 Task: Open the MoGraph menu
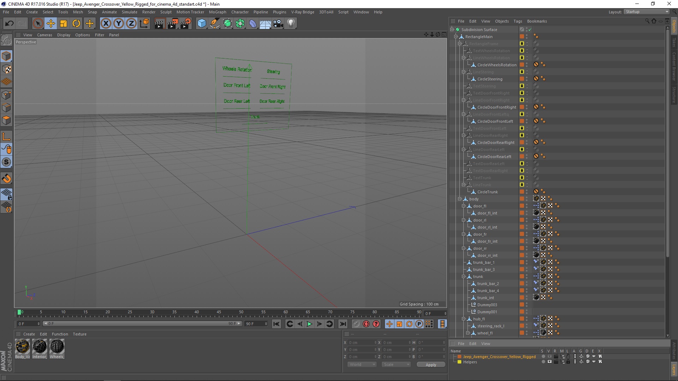(218, 12)
